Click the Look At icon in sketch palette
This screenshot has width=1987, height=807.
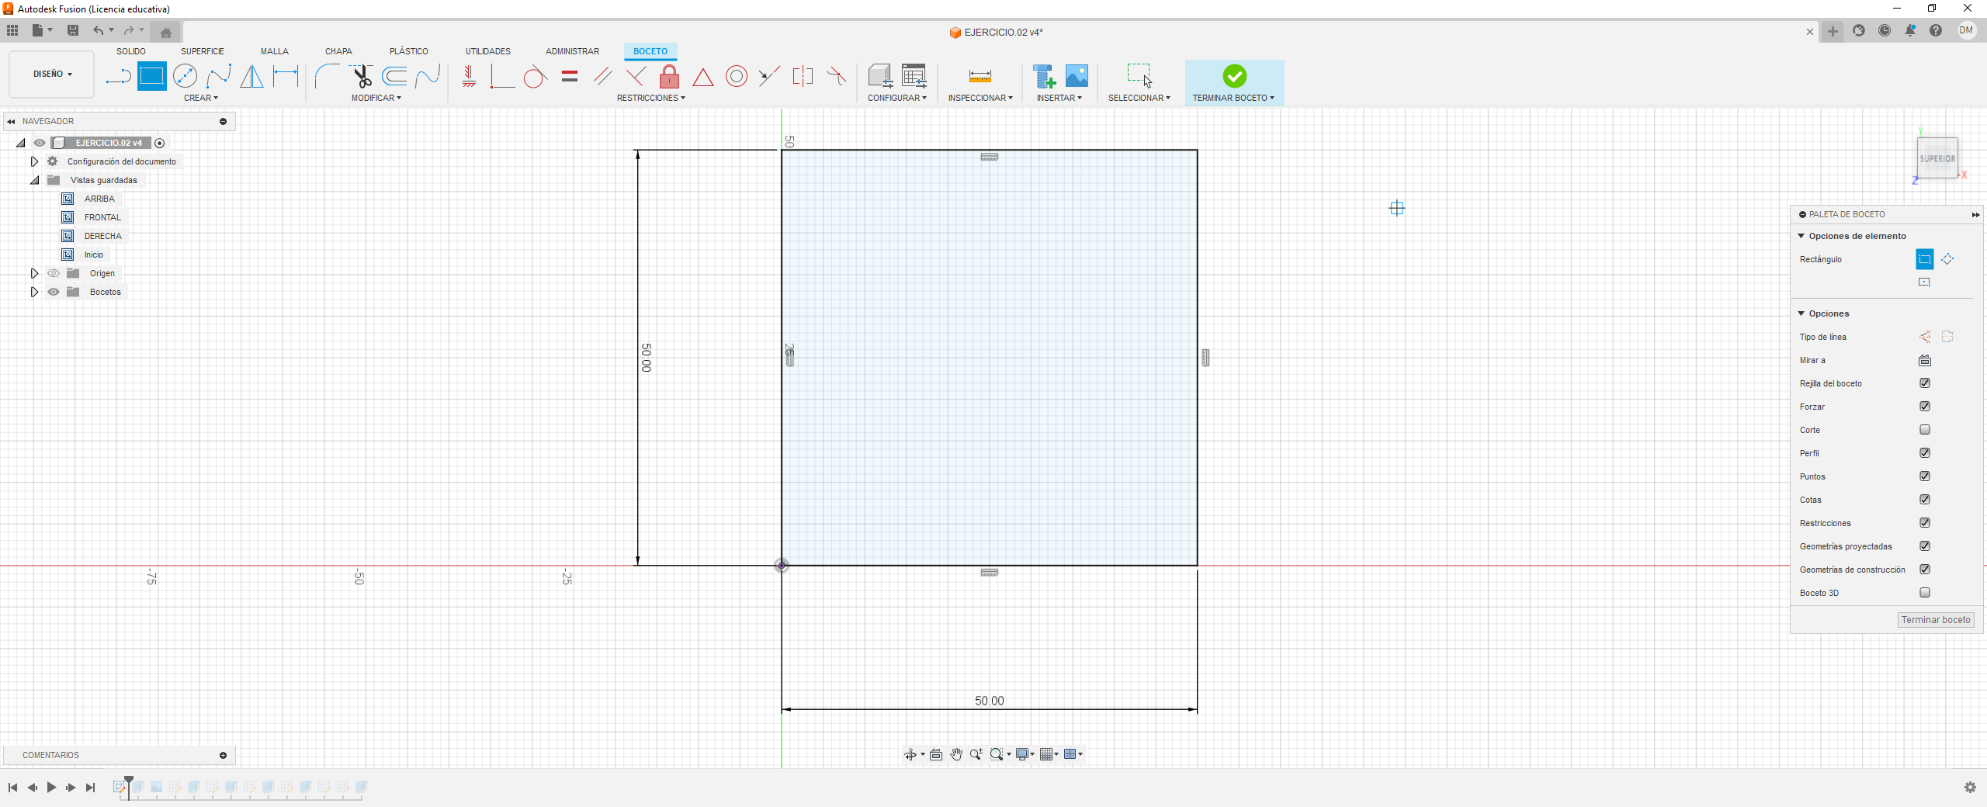pyautogui.click(x=1925, y=360)
